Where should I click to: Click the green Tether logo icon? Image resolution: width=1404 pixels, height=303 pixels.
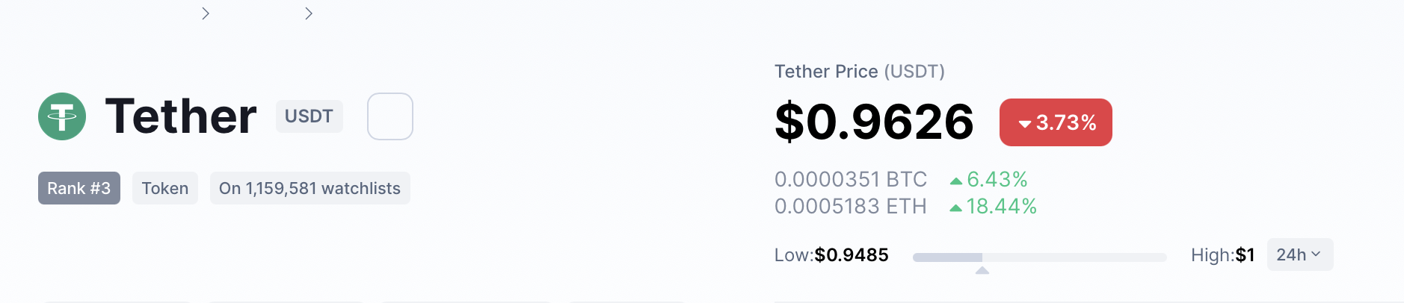click(62, 116)
